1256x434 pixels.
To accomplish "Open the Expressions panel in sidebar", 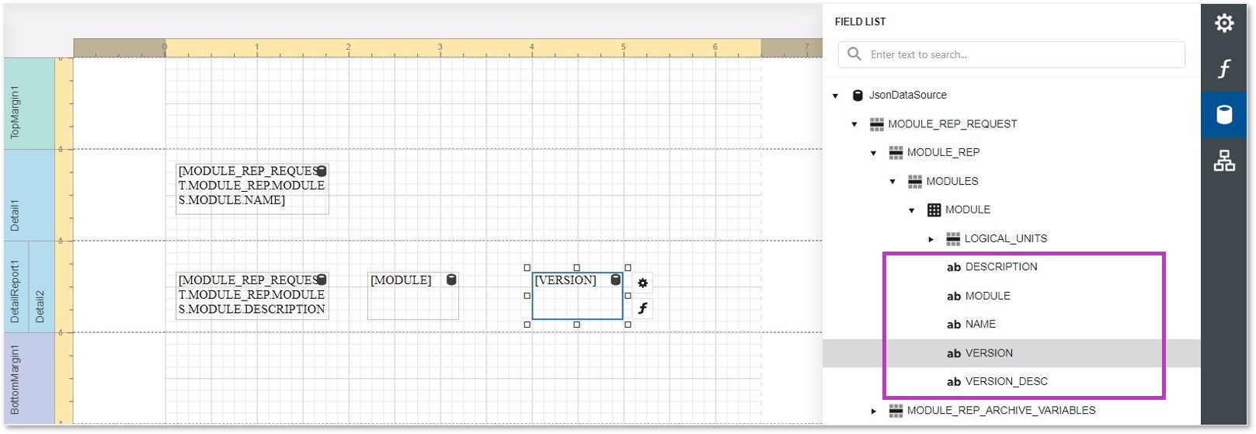I will click(1224, 68).
